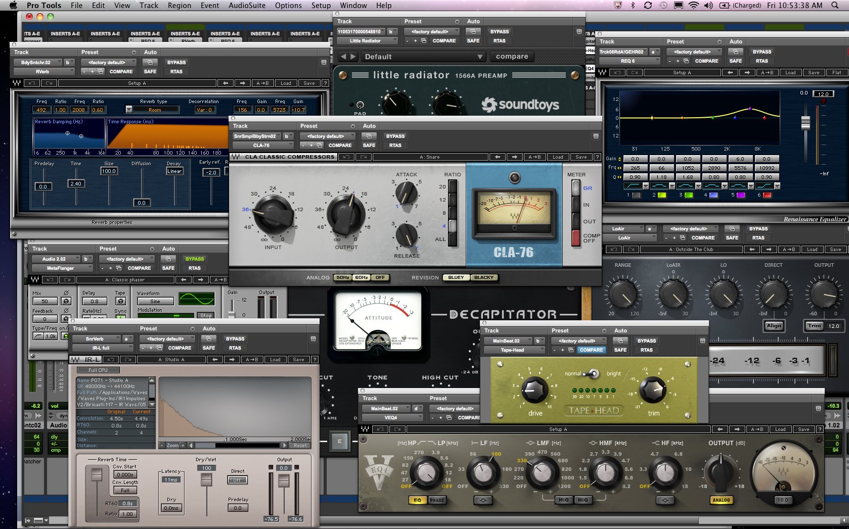
Task: Click COMPARE in Tape-Head window
Action: tap(591, 350)
